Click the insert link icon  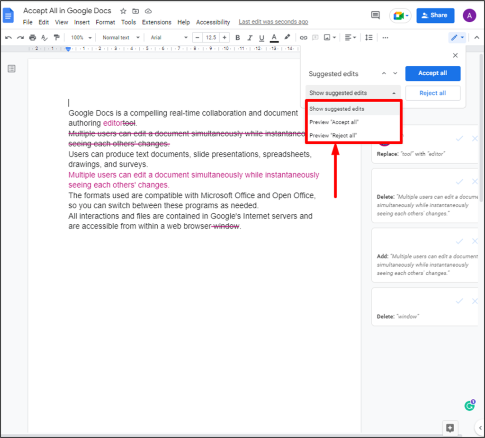click(304, 38)
